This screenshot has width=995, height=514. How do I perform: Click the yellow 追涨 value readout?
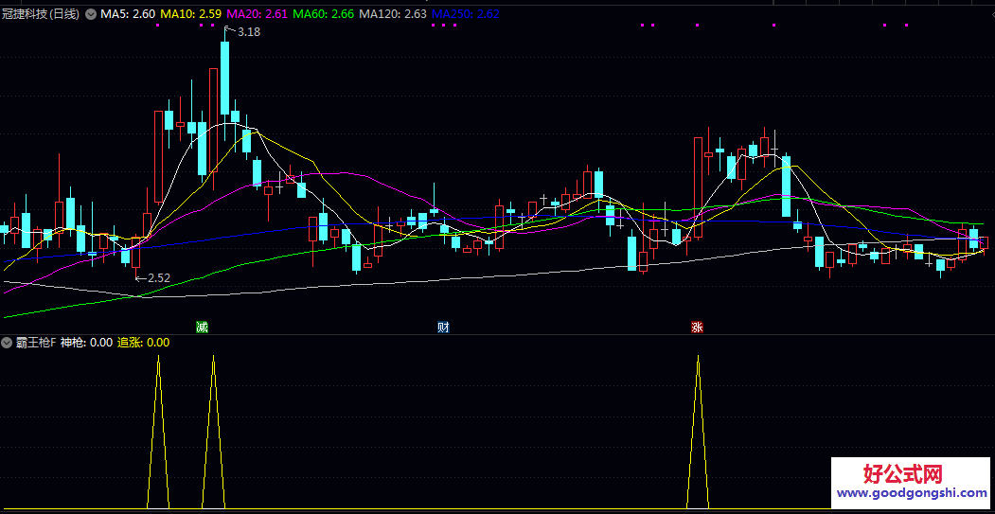point(143,343)
